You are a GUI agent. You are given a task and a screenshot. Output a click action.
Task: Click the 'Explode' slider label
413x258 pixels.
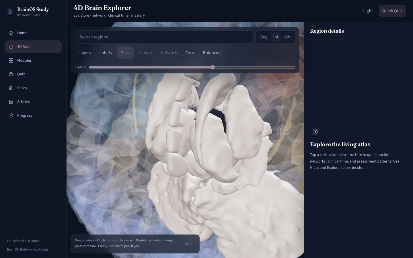coord(81,67)
